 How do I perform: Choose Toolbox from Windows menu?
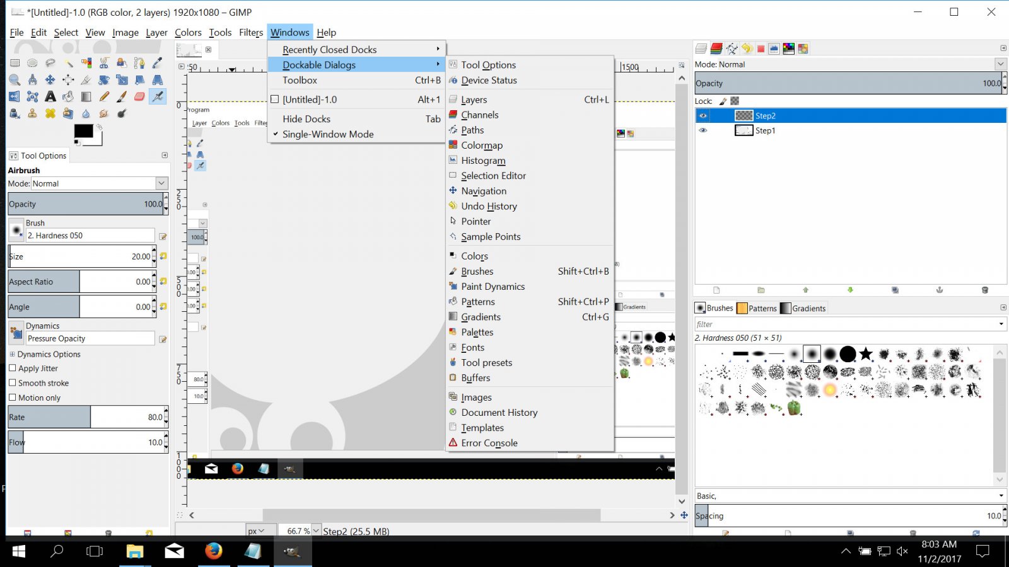click(x=356, y=80)
